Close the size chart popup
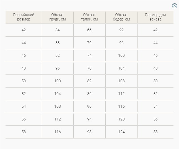 click(x=175, y=6)
